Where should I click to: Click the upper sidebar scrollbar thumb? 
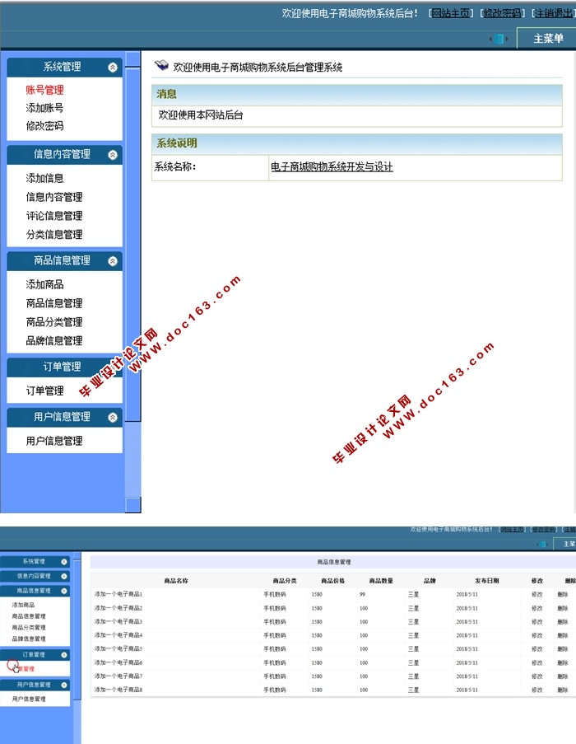pyautogui.click(x=133, y=245)
